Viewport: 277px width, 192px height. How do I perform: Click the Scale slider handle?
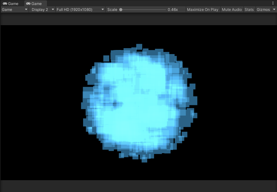pos(121,9)
